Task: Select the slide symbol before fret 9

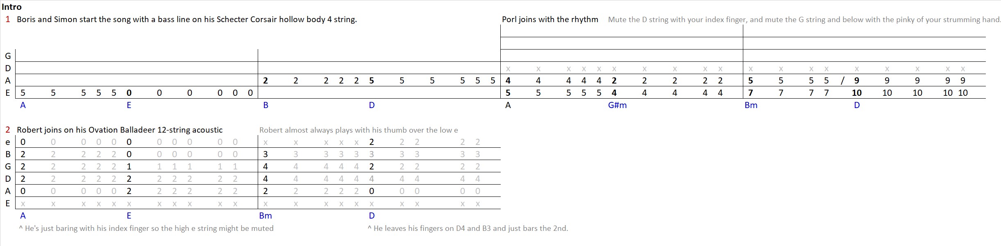Action: point(842,81)
